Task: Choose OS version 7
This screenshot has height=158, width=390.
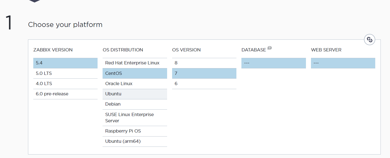Action: pos(204,73)
